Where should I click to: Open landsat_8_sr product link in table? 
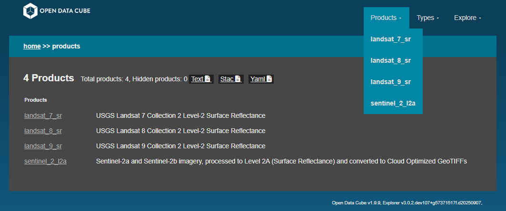pyautogui.click(x=43, y=131)
